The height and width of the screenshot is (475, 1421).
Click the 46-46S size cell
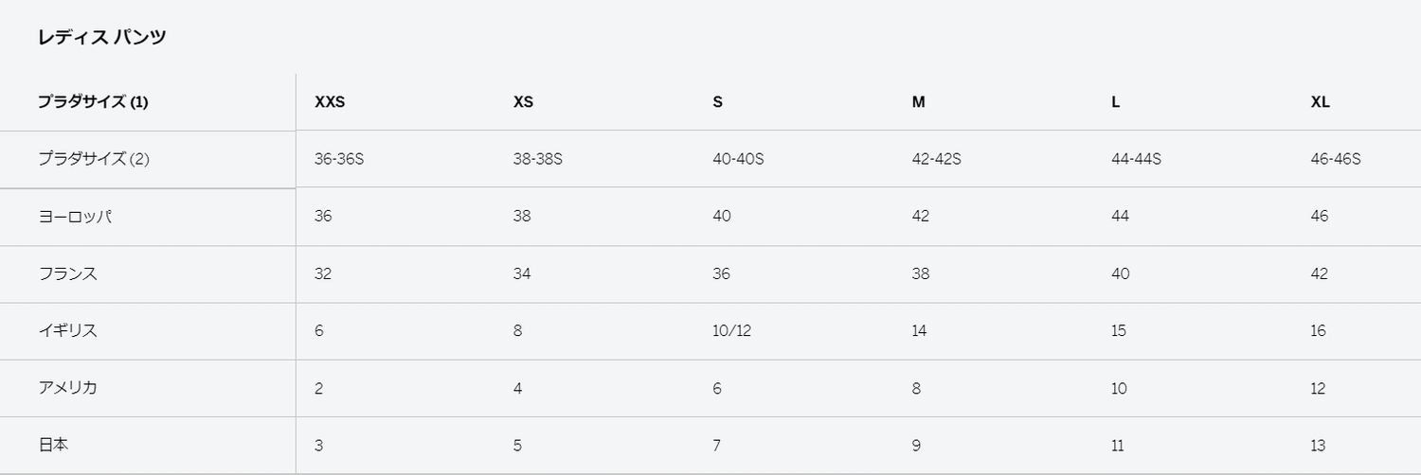1336,159
